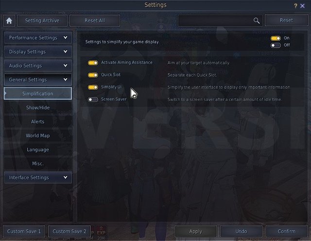Select the global Off switch

click(276, 45)
